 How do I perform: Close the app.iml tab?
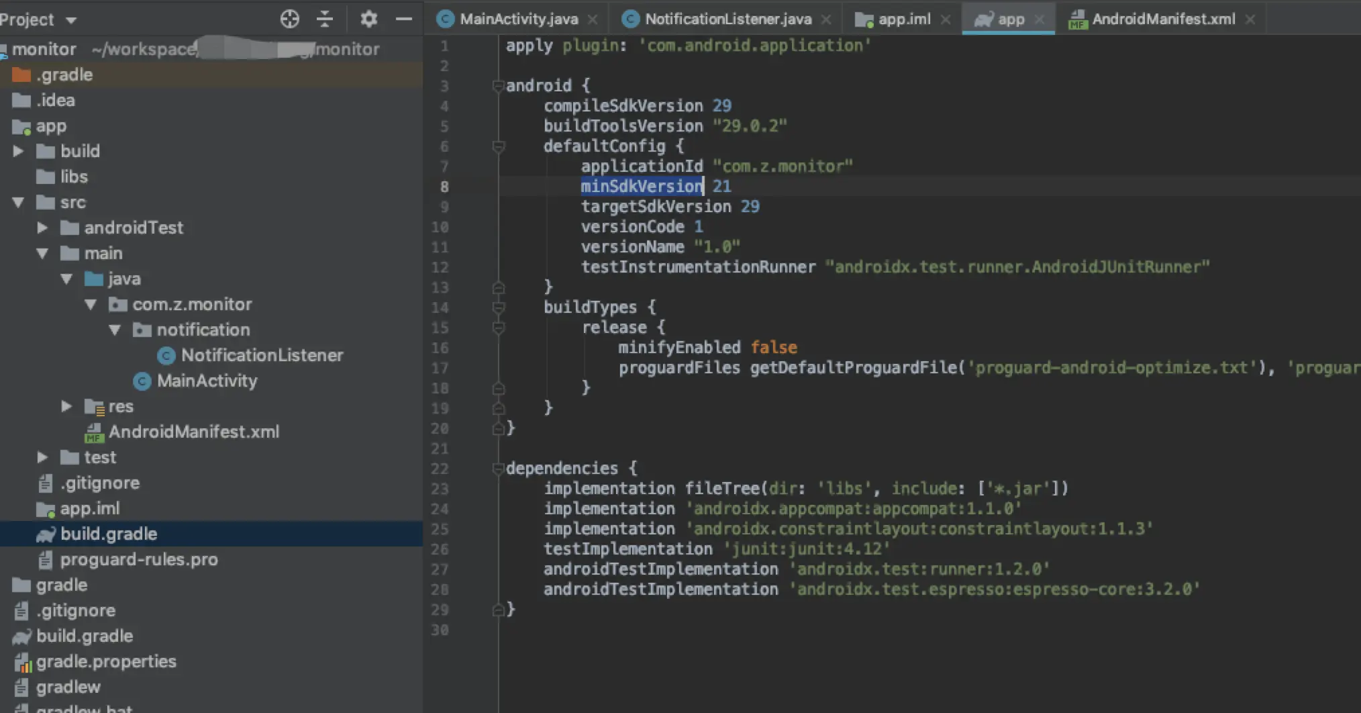point(946,19)
